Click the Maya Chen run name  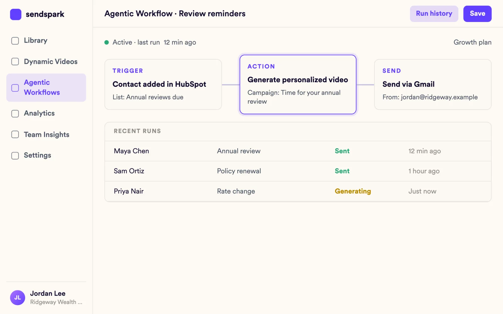point(131,151)
